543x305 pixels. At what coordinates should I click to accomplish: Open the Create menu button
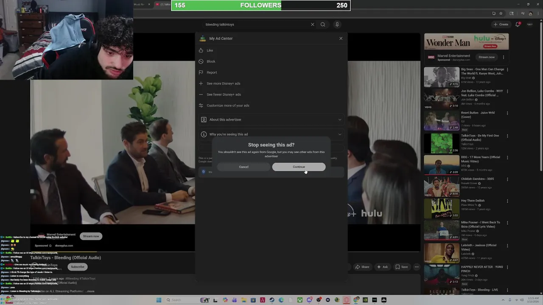[x=501, y=25]
